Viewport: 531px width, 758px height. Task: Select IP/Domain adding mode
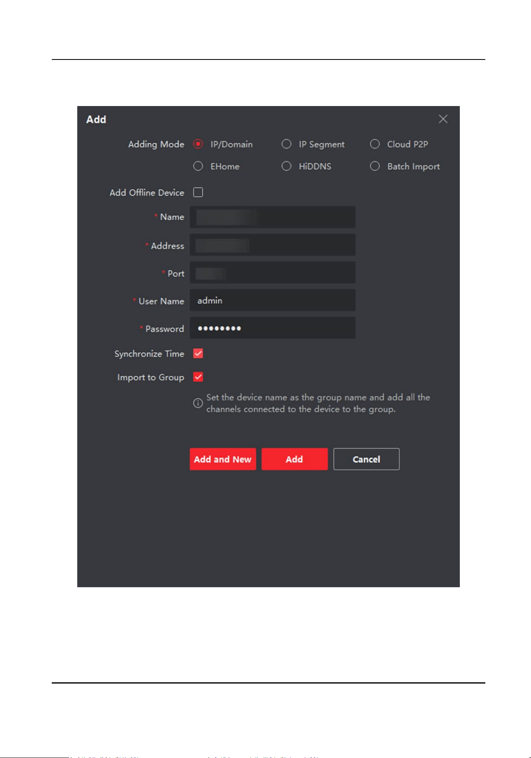pos(198,144)
